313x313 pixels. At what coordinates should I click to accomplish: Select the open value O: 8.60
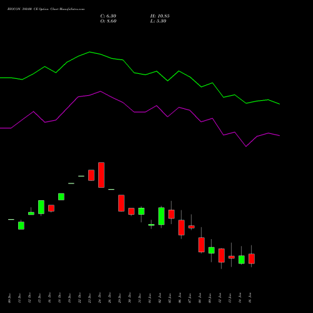[108, 21]
